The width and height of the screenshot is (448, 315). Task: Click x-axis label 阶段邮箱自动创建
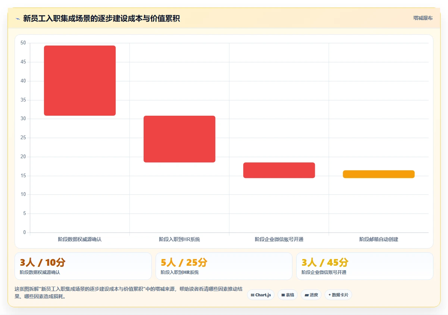click(379, 239)
